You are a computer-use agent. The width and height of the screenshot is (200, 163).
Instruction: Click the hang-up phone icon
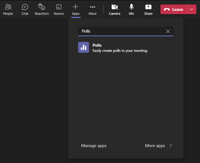point(167,9)
